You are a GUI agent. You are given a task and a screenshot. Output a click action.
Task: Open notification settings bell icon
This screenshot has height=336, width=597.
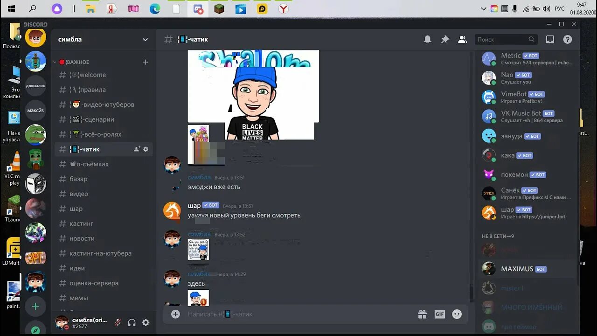click(x=427, y=40)
